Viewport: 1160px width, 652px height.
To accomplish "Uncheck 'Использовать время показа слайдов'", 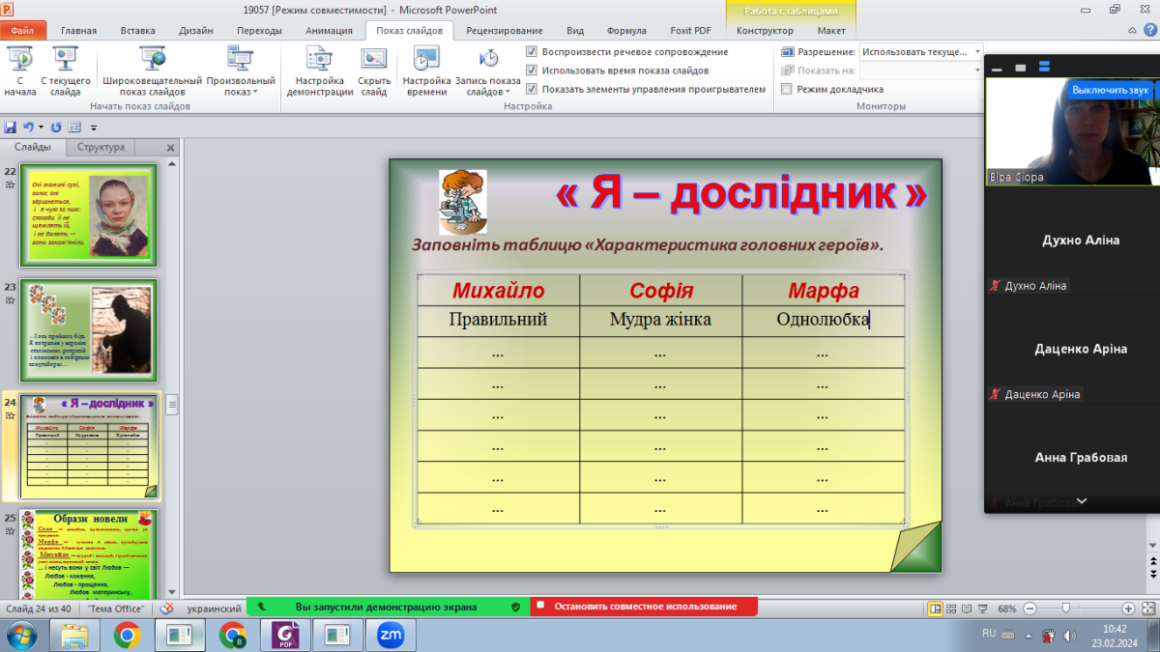I will pos(532,71).
